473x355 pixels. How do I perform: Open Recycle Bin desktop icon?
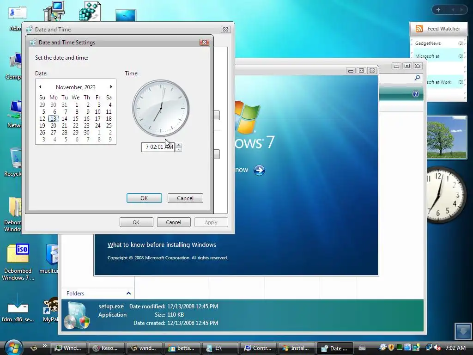point(13,162)
